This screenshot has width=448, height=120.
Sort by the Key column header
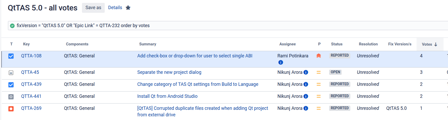(26, 44)
